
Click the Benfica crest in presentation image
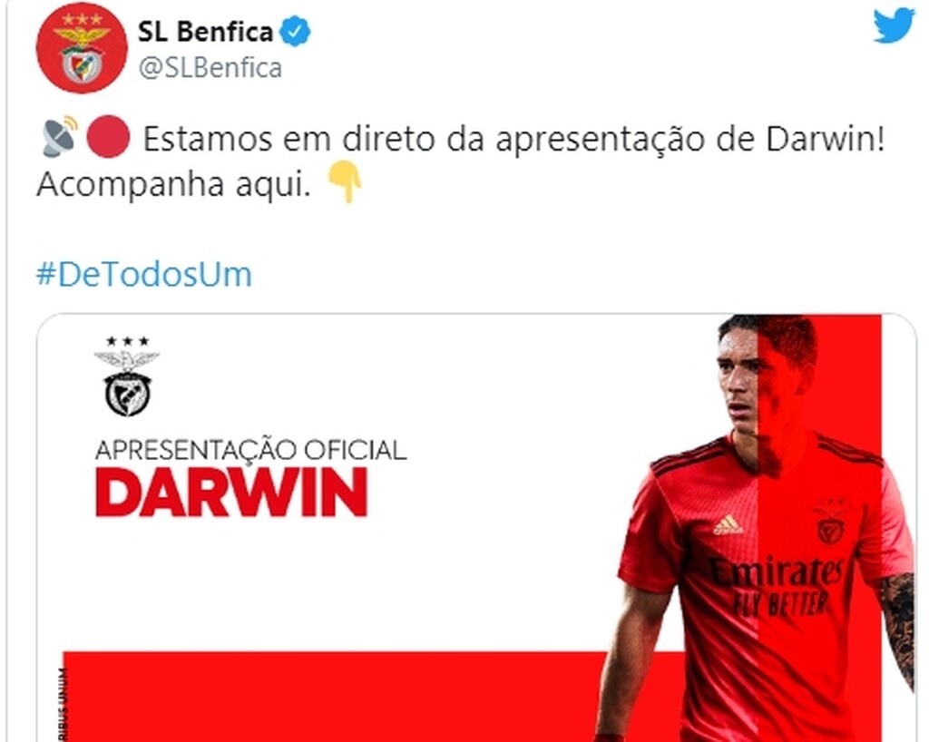[x=127, y=376]
